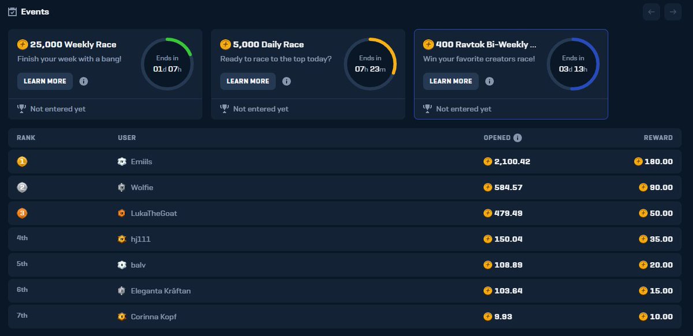Image resolution: width=693 pixels, height=336 pixels.
Task: Open info icon on Daily Race card
Action: 286,81
